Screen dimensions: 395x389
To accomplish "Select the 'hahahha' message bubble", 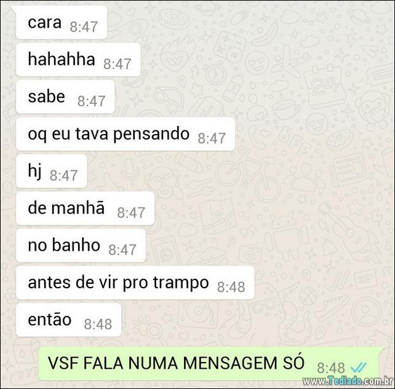I will pyautogui.click(x=78, y=60).
